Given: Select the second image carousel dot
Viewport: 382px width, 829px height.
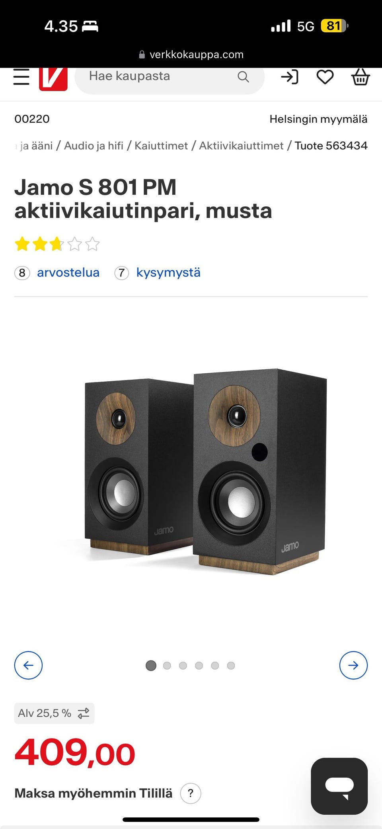Looking at the screenshot, I should (x=167, y=665).
